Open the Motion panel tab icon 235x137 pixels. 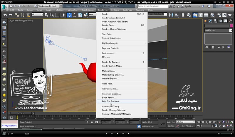[x=221, y=21]
